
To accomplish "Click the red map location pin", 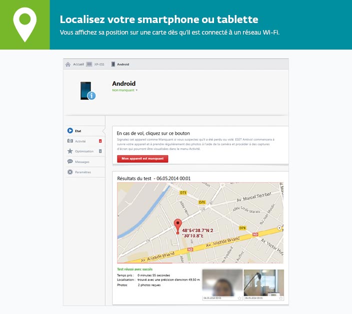I will point(178,226).
